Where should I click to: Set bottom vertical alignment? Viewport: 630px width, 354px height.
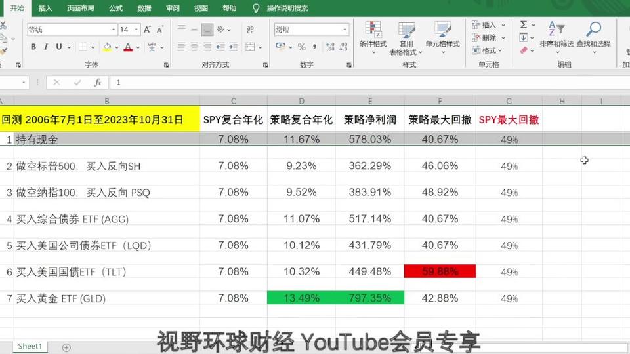tap(207, 29)
